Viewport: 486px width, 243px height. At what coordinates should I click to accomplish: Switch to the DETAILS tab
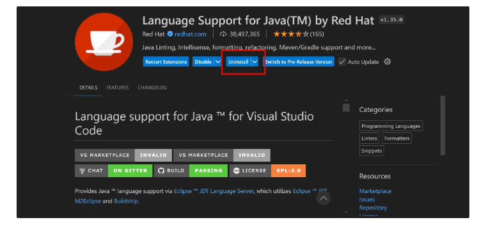pos(88,88)
